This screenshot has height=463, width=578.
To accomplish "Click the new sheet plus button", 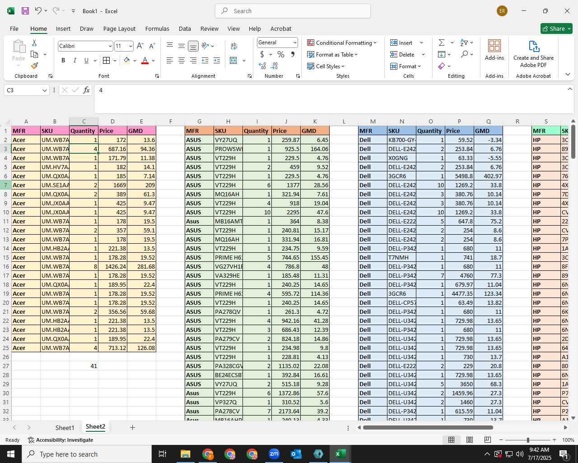I will pyautogui.click(x=132, y=427).
